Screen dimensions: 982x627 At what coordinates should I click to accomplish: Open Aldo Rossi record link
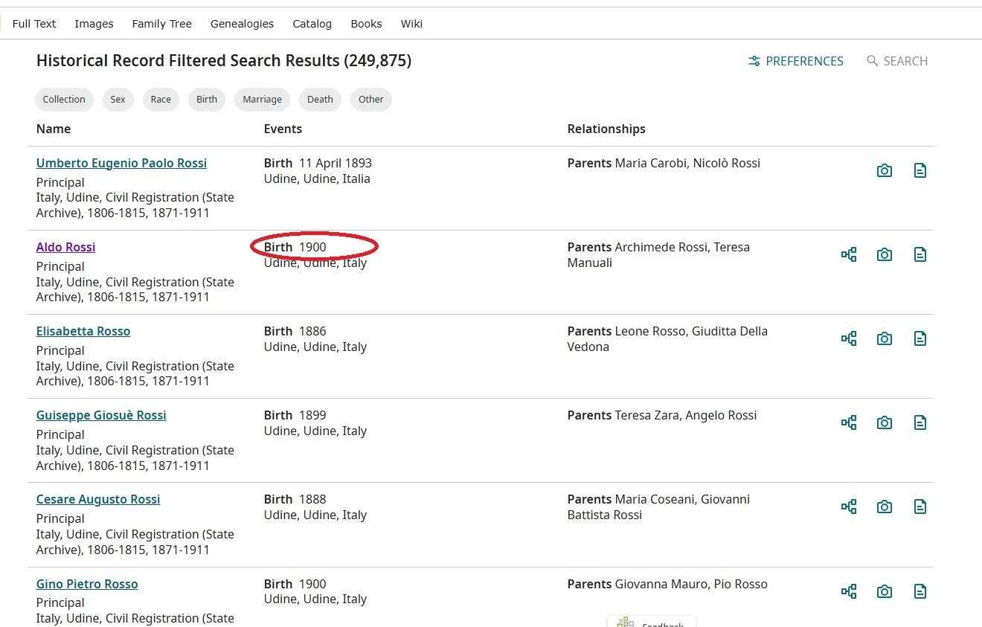pyautogui.click(x=66, y=248)
